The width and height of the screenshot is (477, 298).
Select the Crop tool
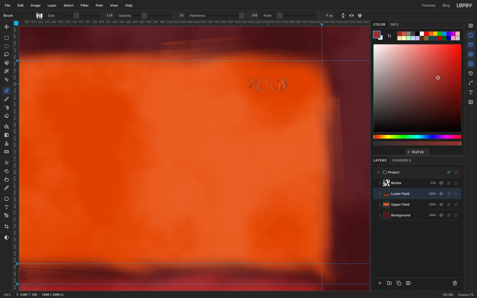pyautogui.click(x=6, y=226)
